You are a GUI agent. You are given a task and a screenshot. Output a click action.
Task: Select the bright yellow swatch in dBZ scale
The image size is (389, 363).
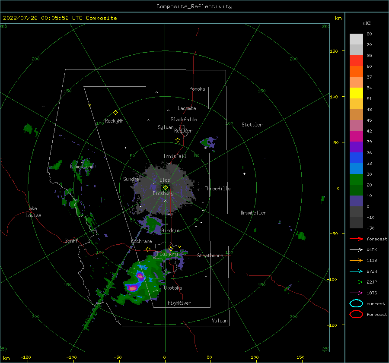[356, 93]
